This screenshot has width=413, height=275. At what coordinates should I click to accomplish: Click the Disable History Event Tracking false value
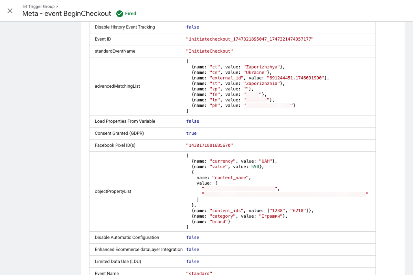pos(192,27)
